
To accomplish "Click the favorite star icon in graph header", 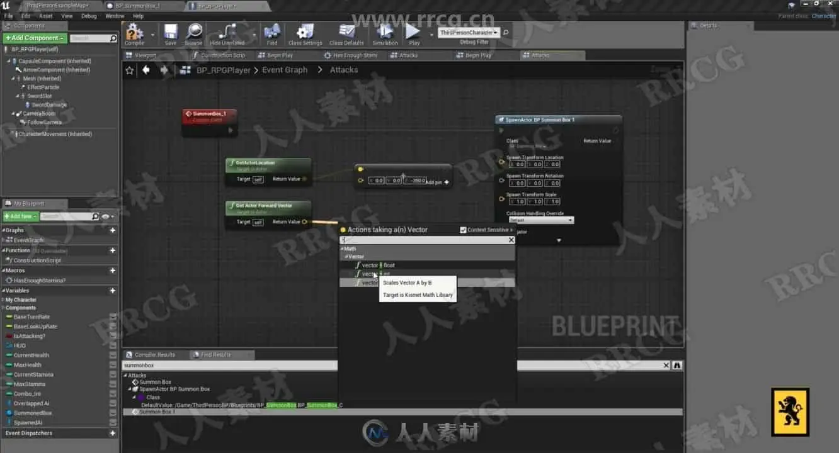I will click(130, 70).
